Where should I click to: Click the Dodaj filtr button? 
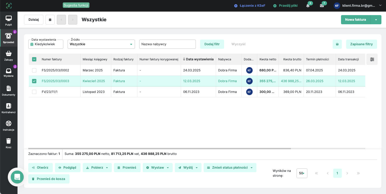pyautogui.click(x=212, y=44)
